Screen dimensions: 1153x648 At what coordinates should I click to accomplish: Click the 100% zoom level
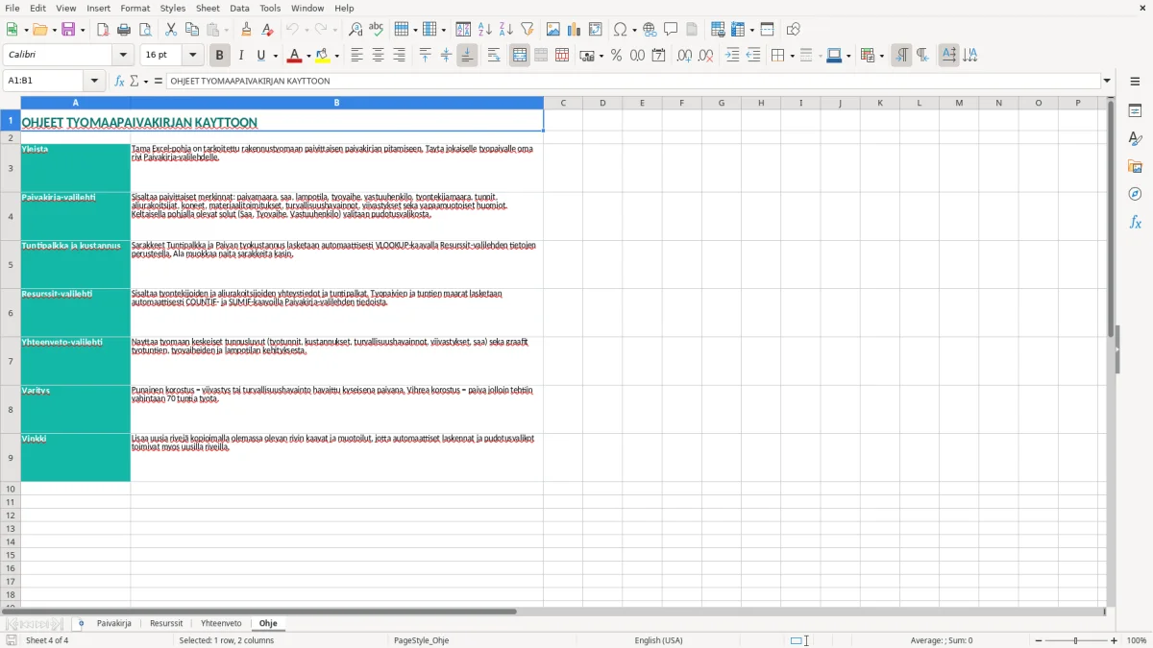tap(1137, 640)
